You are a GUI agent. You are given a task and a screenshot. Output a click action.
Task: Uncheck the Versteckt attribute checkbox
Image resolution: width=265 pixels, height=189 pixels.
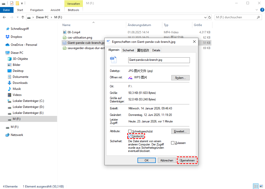[x=130, y=136]
